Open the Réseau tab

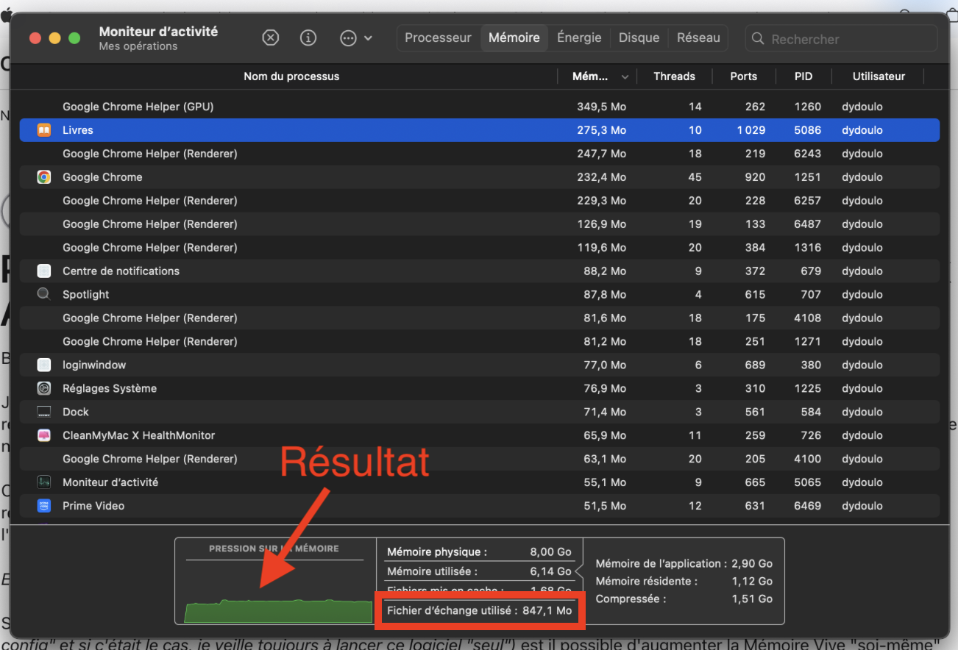coord(698,38)
